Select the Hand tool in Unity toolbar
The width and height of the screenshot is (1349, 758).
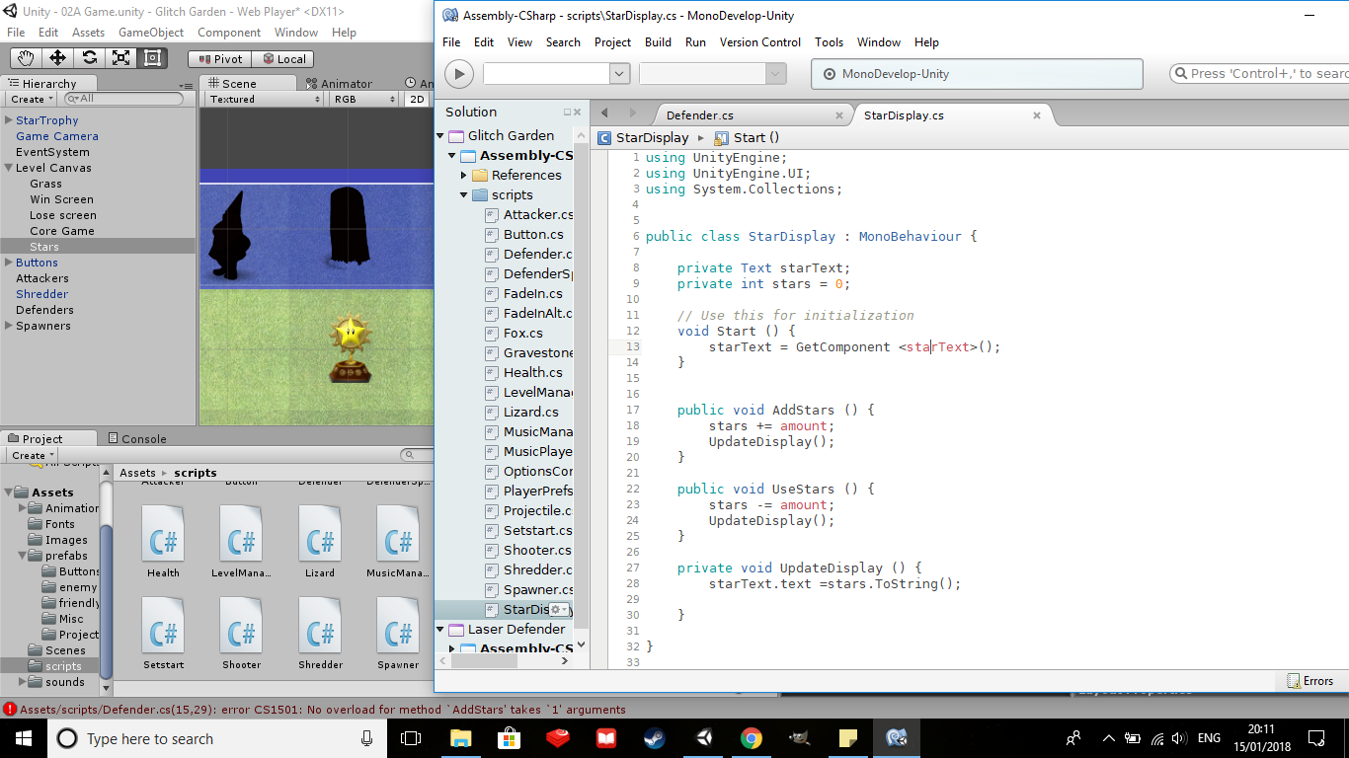tap(26, 58)
